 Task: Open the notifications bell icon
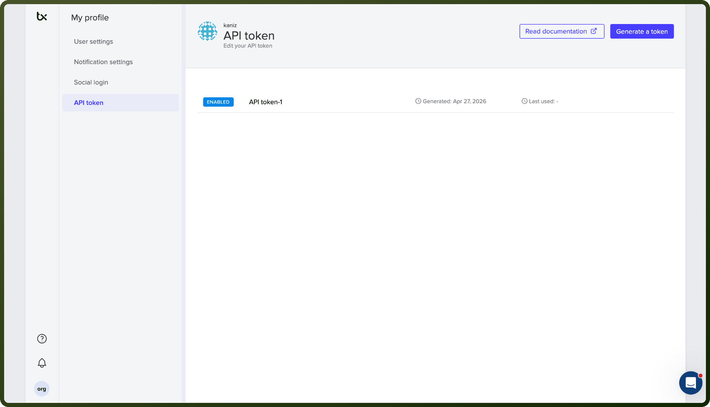coord(42,363)
